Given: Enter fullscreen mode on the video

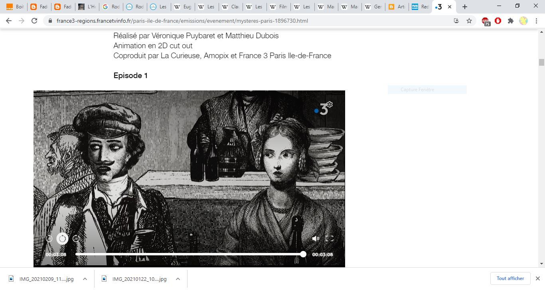Looking at the screenshot, I should (330, 239).
